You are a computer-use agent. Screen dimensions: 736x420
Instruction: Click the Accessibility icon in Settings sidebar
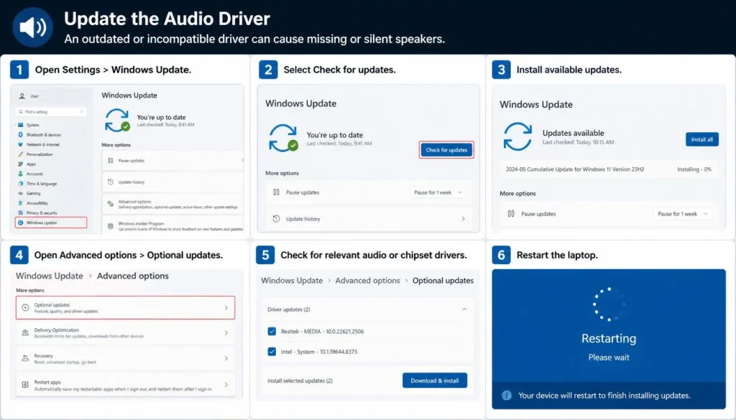pyautogui.click(x=20, y=203)
